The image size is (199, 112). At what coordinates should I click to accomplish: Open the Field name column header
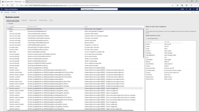click(x=149, y=42)
